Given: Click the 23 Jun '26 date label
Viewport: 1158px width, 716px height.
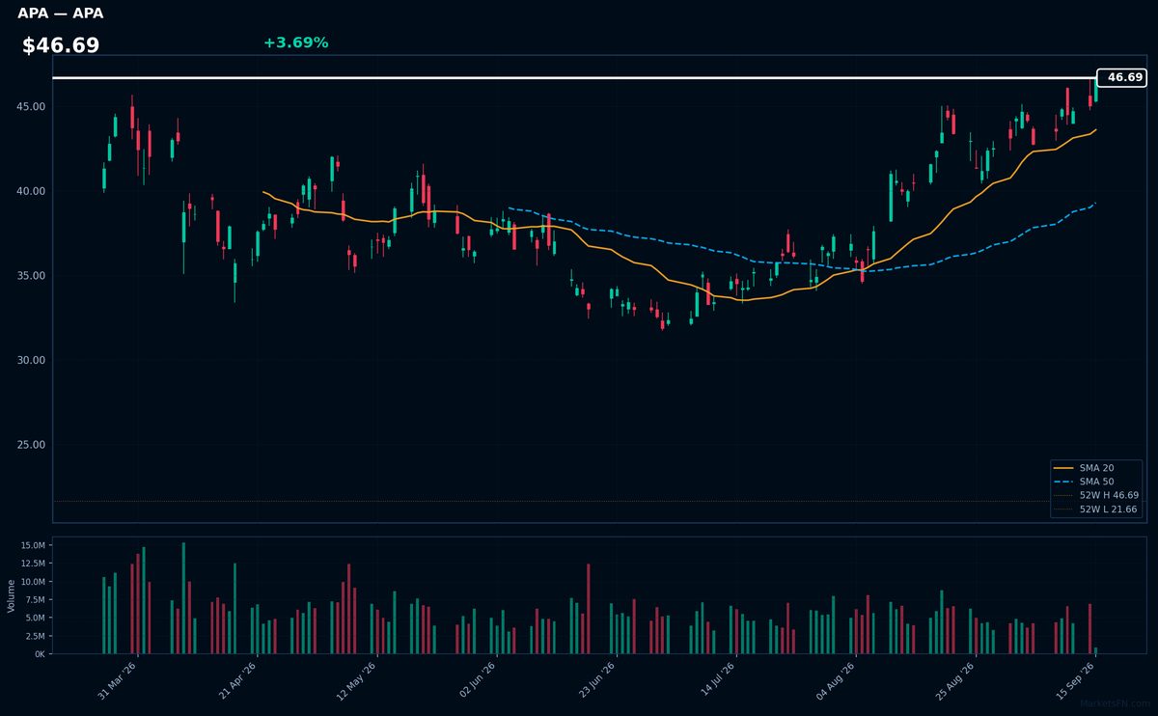Looking at the screenshot, I should [596, 680].
